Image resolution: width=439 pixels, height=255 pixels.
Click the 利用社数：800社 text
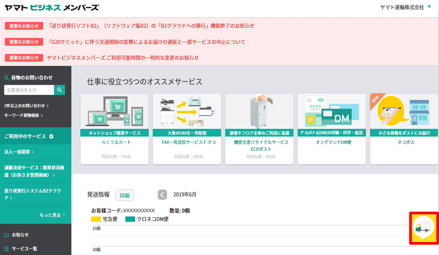[261, 157]
